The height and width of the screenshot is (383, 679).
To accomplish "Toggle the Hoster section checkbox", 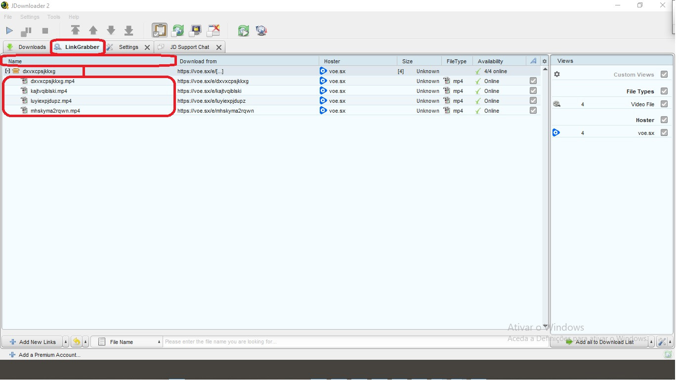I will pos(664,120).
